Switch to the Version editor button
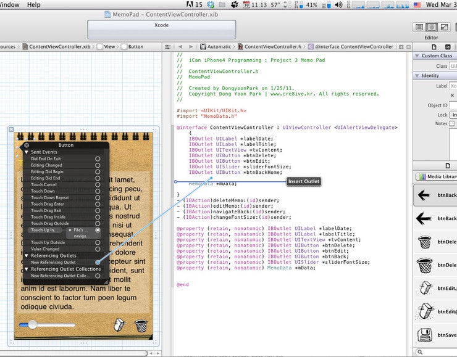Viewport: 457px width, 357px height. [x=443, y=28]
